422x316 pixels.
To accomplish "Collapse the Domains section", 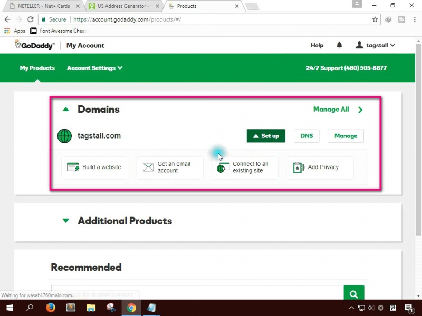I will 66,109.
